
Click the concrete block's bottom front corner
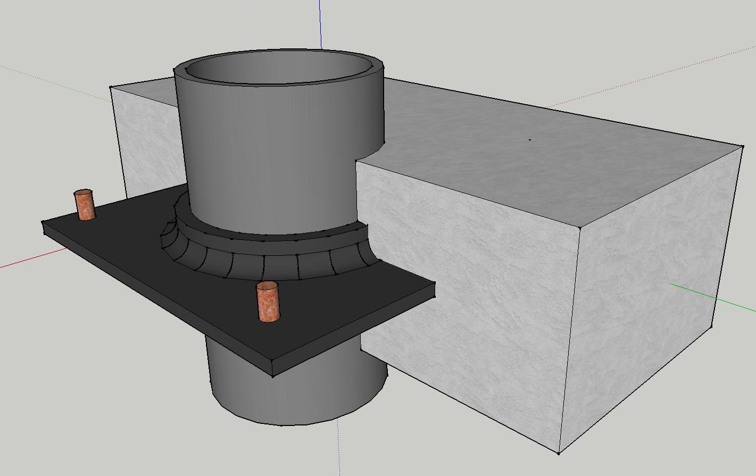(x=559, y=453)
